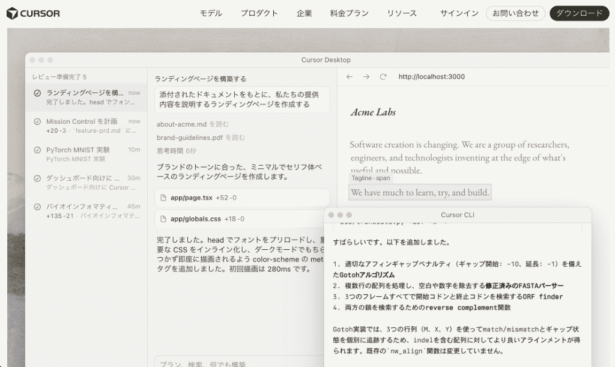Click the Cursor logo in header

34,13
